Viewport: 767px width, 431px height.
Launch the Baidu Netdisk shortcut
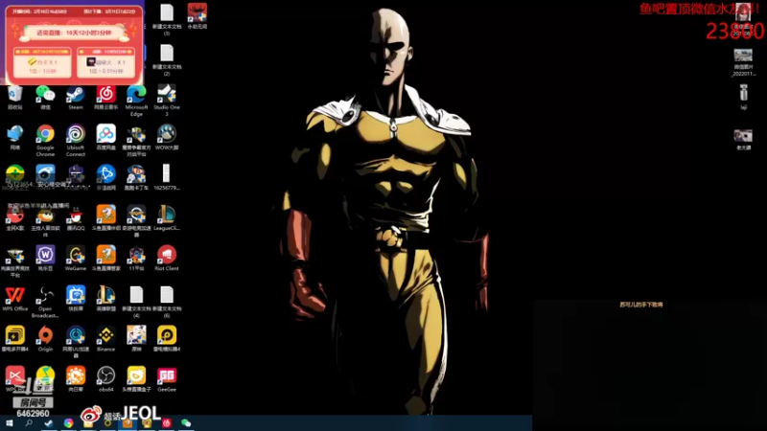pos(106,137)
